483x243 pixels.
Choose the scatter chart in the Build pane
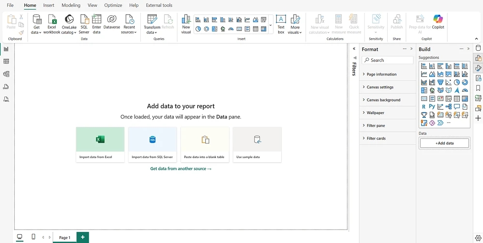tap(449, 82)
